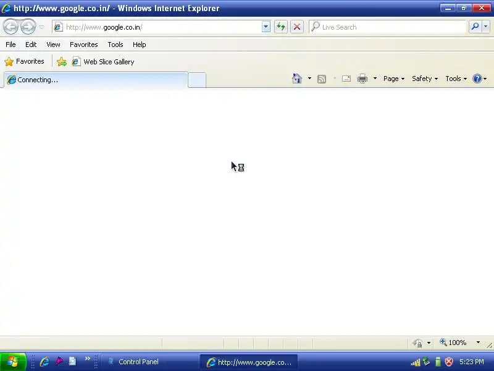Click the Forward navigation button
494x371 pixels.
point(28,27)
